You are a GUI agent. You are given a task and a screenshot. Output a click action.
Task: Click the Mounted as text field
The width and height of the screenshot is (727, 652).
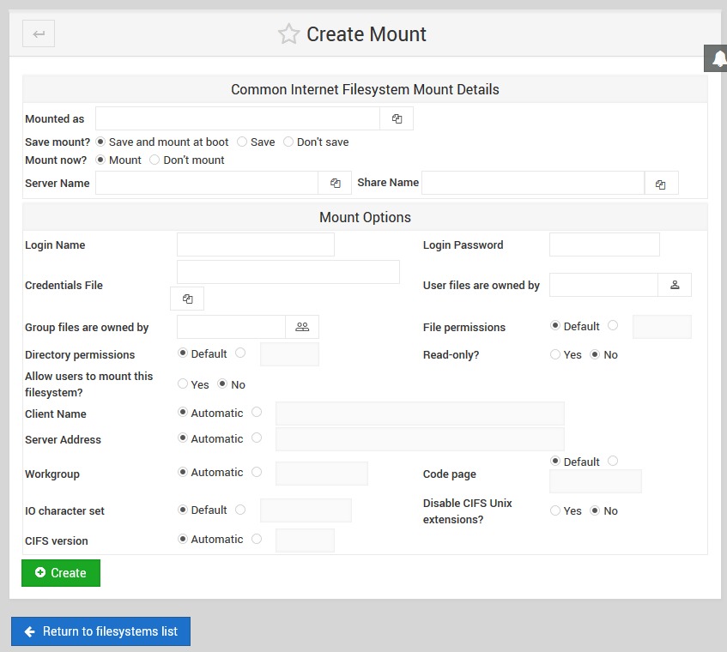[x=237, y=118]
